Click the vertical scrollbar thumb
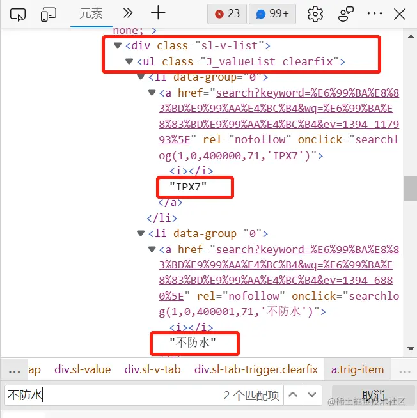The image size is (417, 418). 411,188
